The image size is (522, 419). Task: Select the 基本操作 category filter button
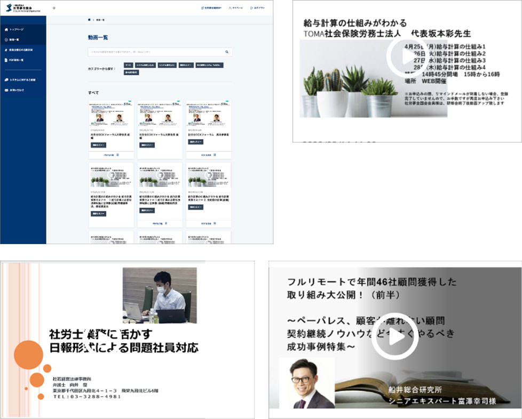pyautogui.click(x=131, y=72)
